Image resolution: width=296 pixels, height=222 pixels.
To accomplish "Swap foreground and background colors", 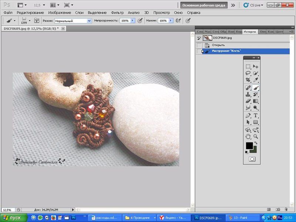I will coord(256,143).
